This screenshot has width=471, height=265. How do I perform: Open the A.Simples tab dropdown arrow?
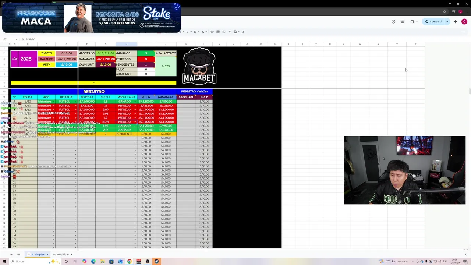point(47,254)
